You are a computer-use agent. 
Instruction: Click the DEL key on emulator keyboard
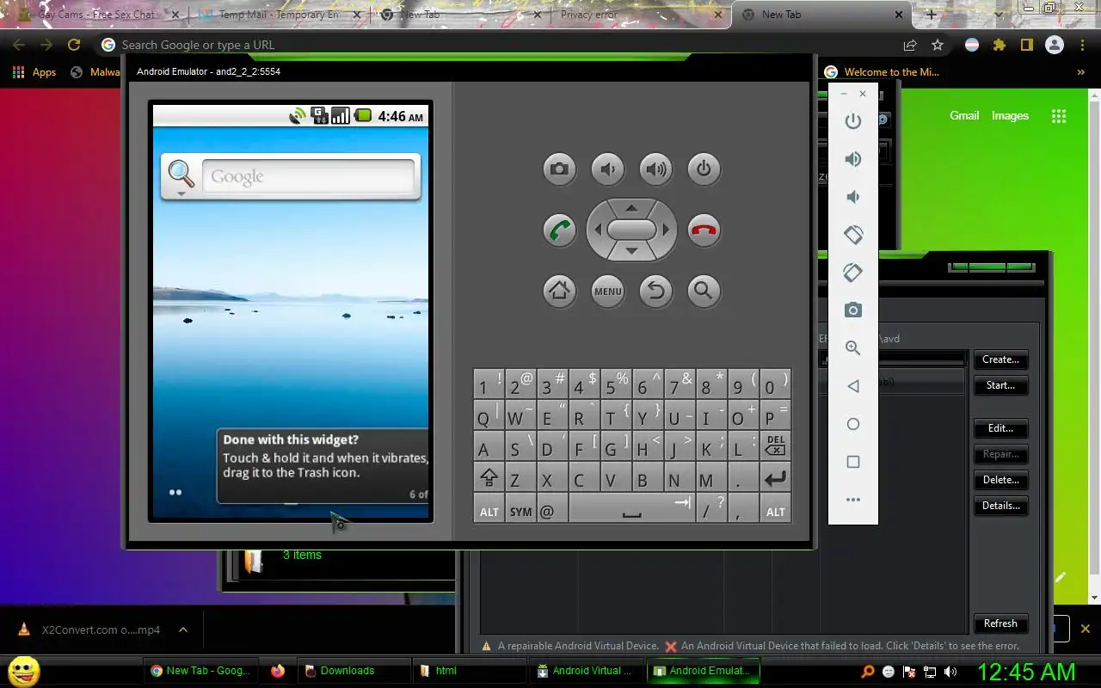point(775,447)
